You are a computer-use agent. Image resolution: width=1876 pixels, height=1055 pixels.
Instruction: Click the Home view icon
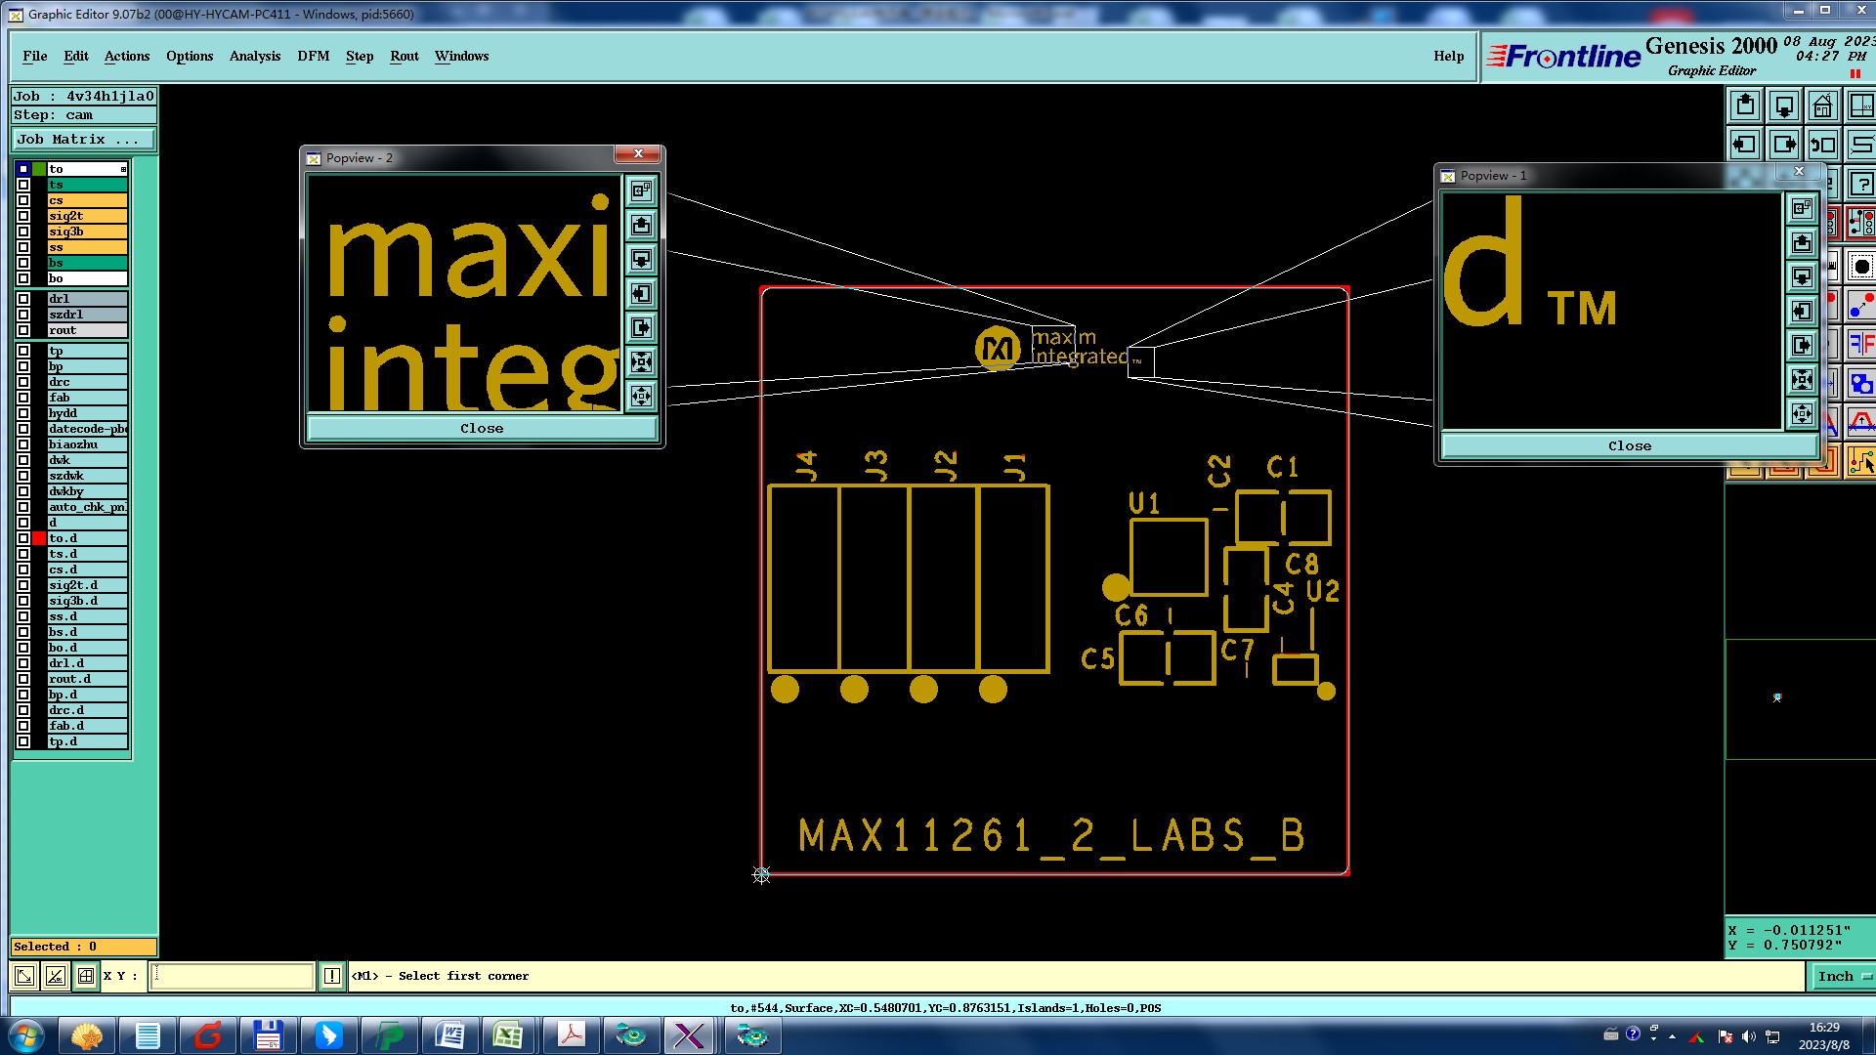[1823, 105]
